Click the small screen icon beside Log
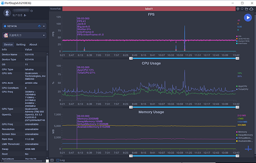Screen dimensions: 256x163 pyautogui.click(x=52, y=160)
